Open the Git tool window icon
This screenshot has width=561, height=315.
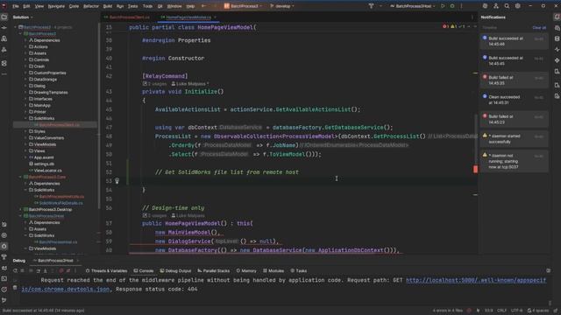click(x=4, y=300)
